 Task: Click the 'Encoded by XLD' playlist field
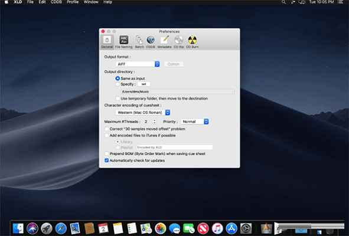174,147
